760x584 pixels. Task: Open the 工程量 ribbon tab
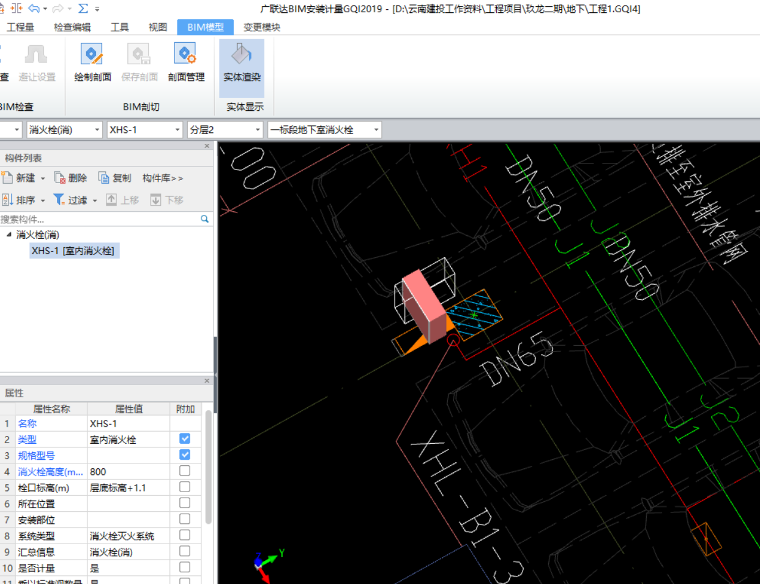20,27
